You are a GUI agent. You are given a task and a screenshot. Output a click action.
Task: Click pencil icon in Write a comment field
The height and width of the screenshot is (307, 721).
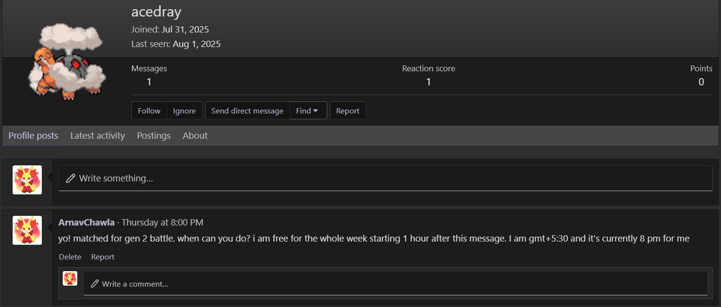point(95,284)
